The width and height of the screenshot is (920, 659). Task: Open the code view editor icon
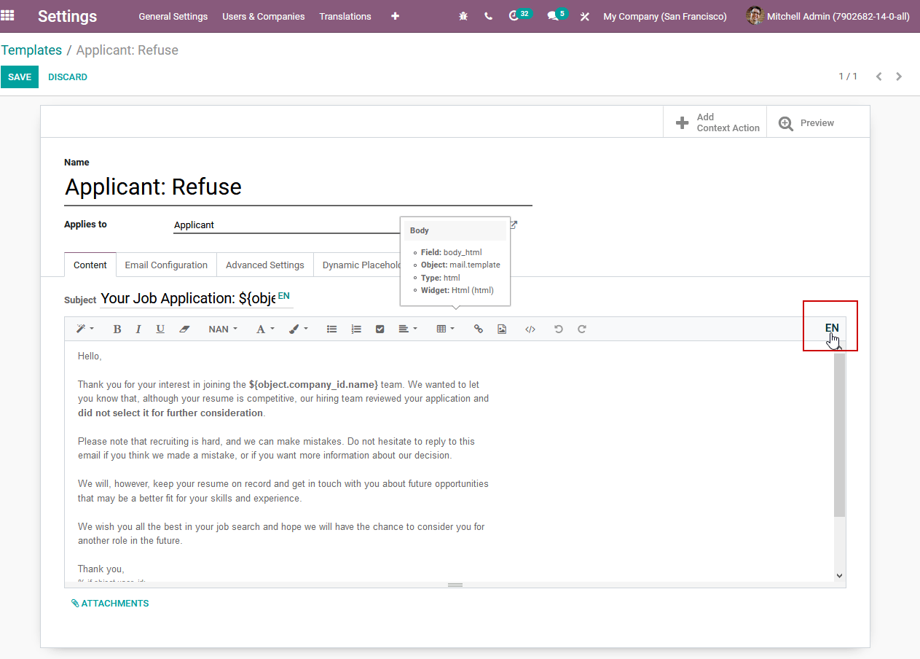point(530,329)
